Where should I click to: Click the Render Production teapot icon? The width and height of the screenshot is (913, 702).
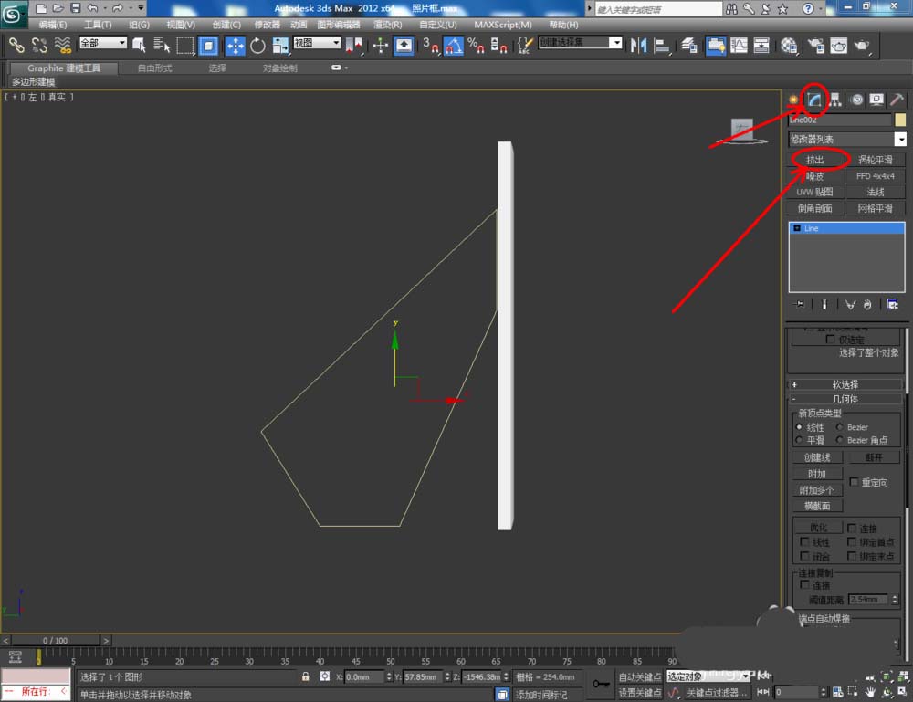coord(862,46)
